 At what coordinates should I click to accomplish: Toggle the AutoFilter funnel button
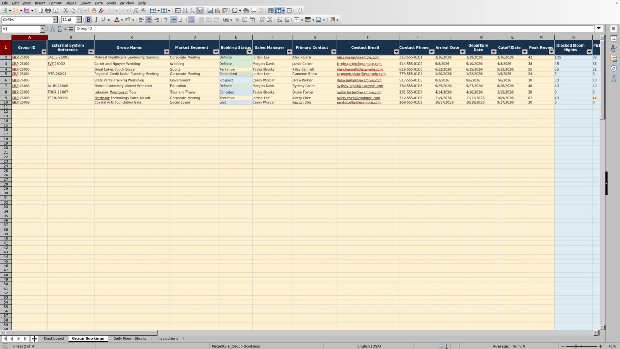[x=200, y=10]
